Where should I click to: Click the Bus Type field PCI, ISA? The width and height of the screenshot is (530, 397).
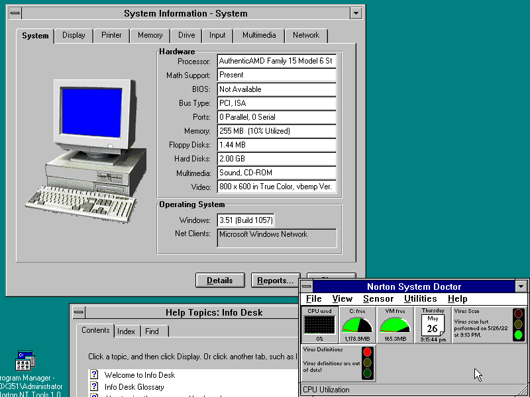point(276,103)
